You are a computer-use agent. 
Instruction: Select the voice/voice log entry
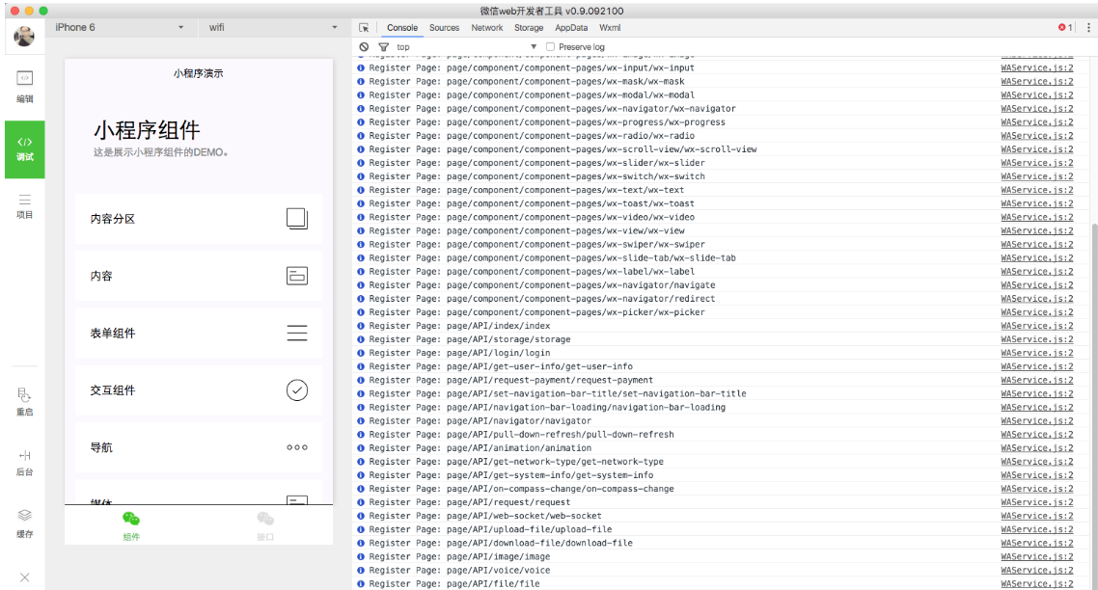[722, 571]
